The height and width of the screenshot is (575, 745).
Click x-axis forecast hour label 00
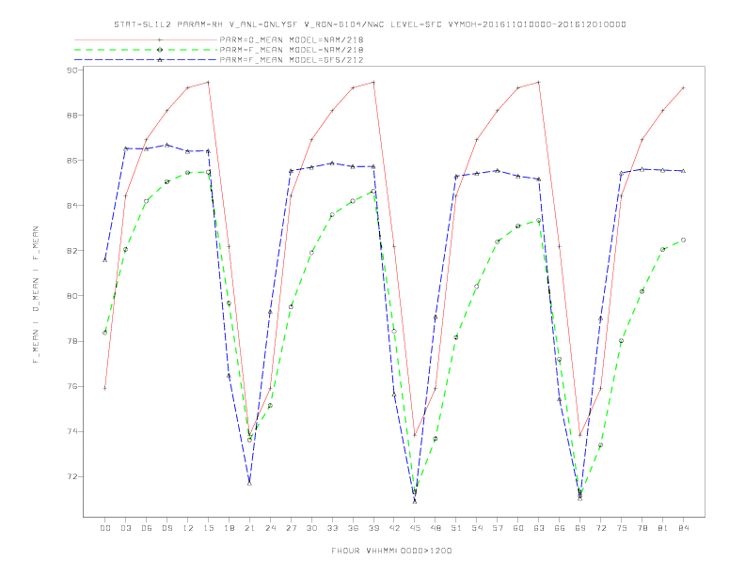point(105,528)
